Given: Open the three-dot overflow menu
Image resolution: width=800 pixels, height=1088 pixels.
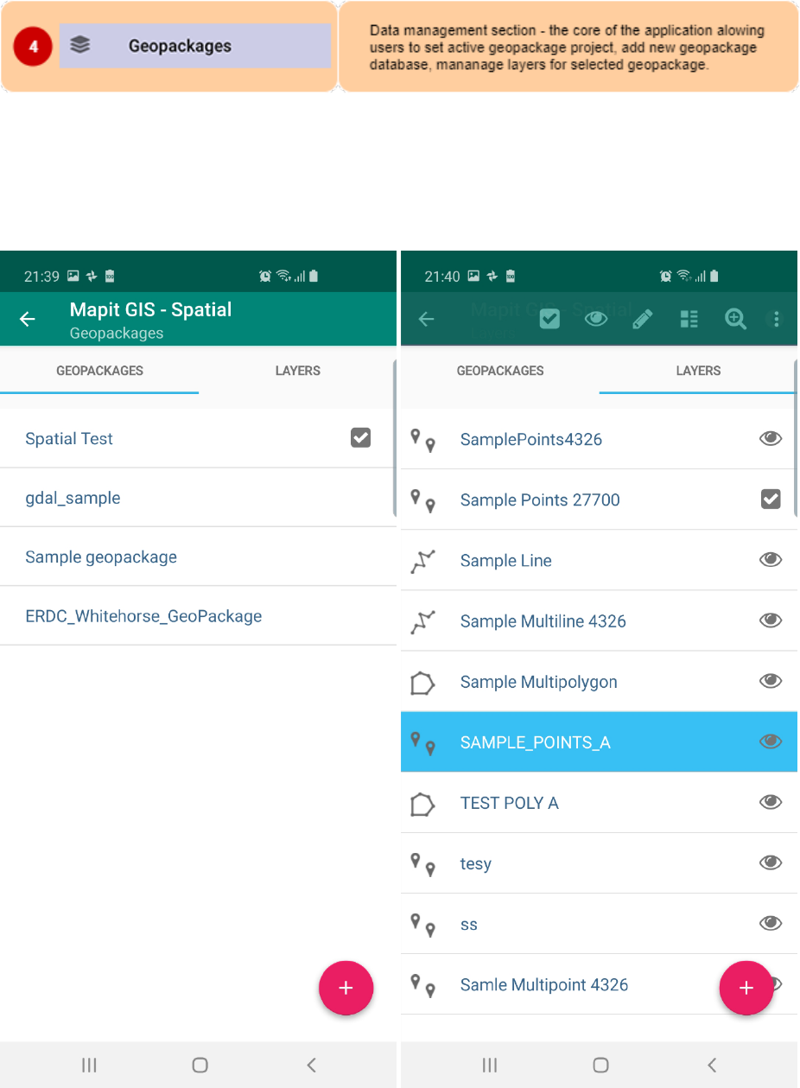Looking at the screenshot, I should click(776, 319).
